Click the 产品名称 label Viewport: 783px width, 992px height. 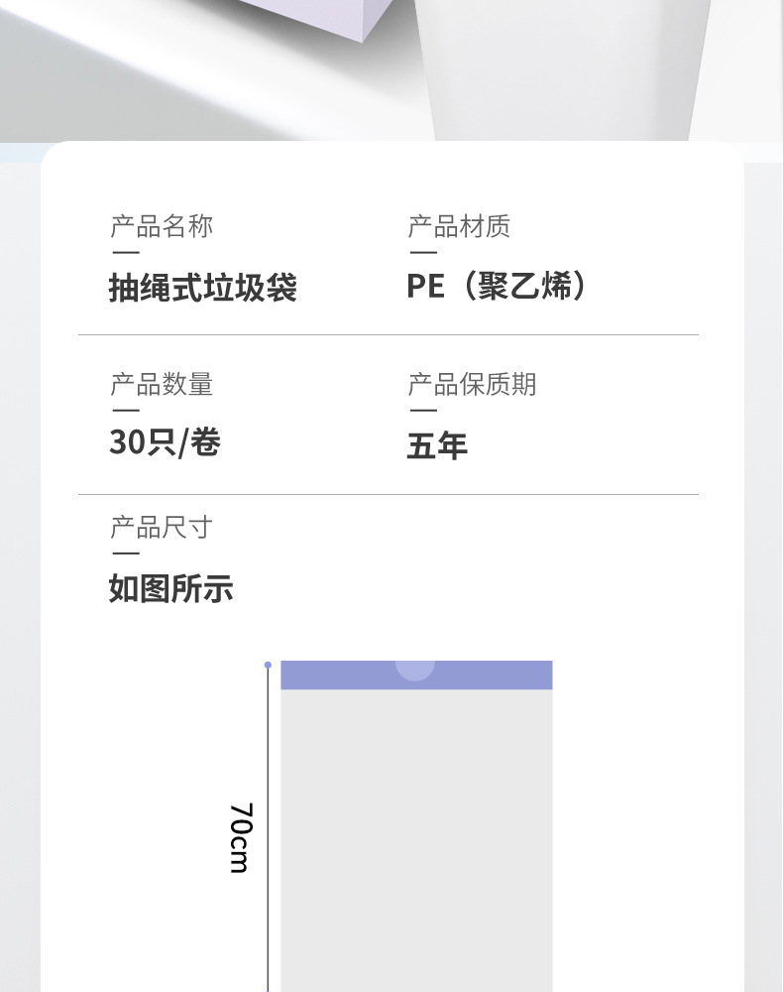[x=162, y=226]
